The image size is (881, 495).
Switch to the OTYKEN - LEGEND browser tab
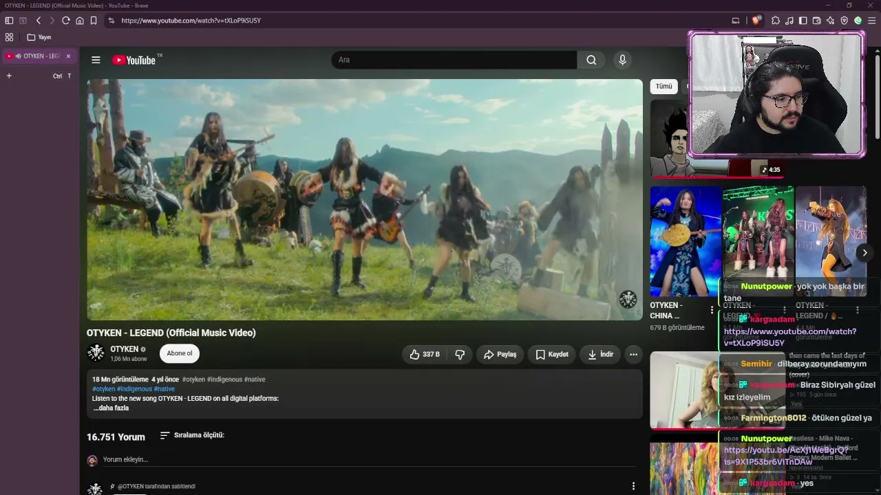pos(40,56)
